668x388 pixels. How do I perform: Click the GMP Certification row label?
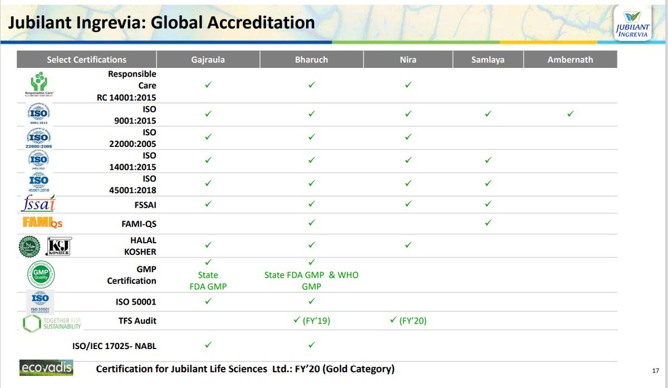click(x=131, y=275)
